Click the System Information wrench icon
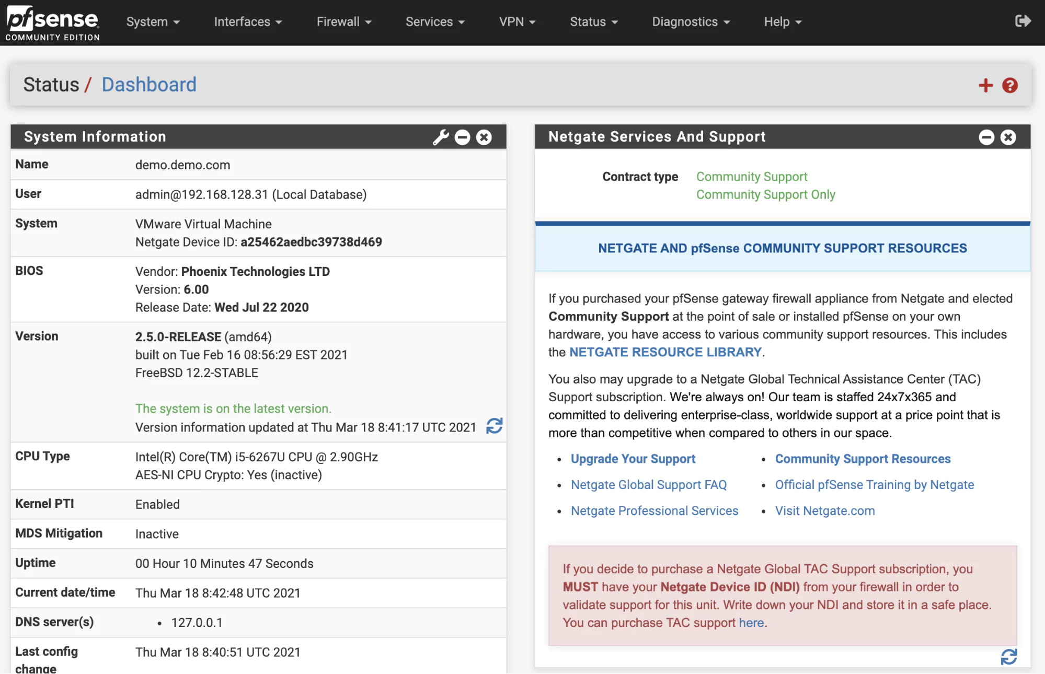Viewport: 1045px width, 674px height. (441, 137)
